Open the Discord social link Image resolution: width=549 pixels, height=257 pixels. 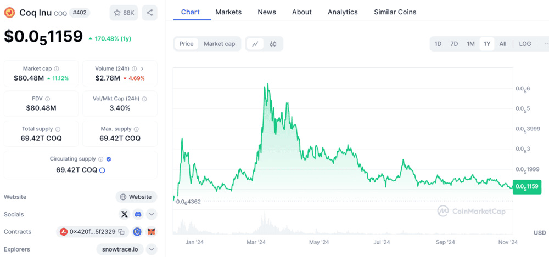138,214
